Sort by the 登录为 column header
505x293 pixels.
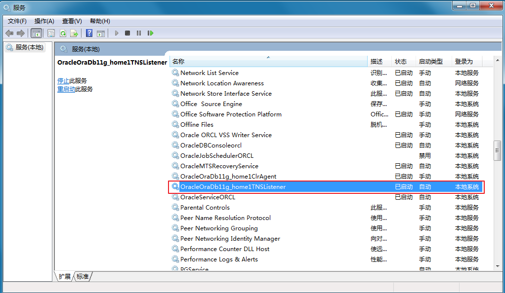(x=466, y=62)
